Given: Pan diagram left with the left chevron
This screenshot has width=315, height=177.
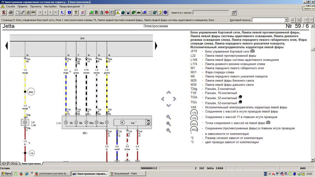Looking at the screenshot, I should point(163,99).
